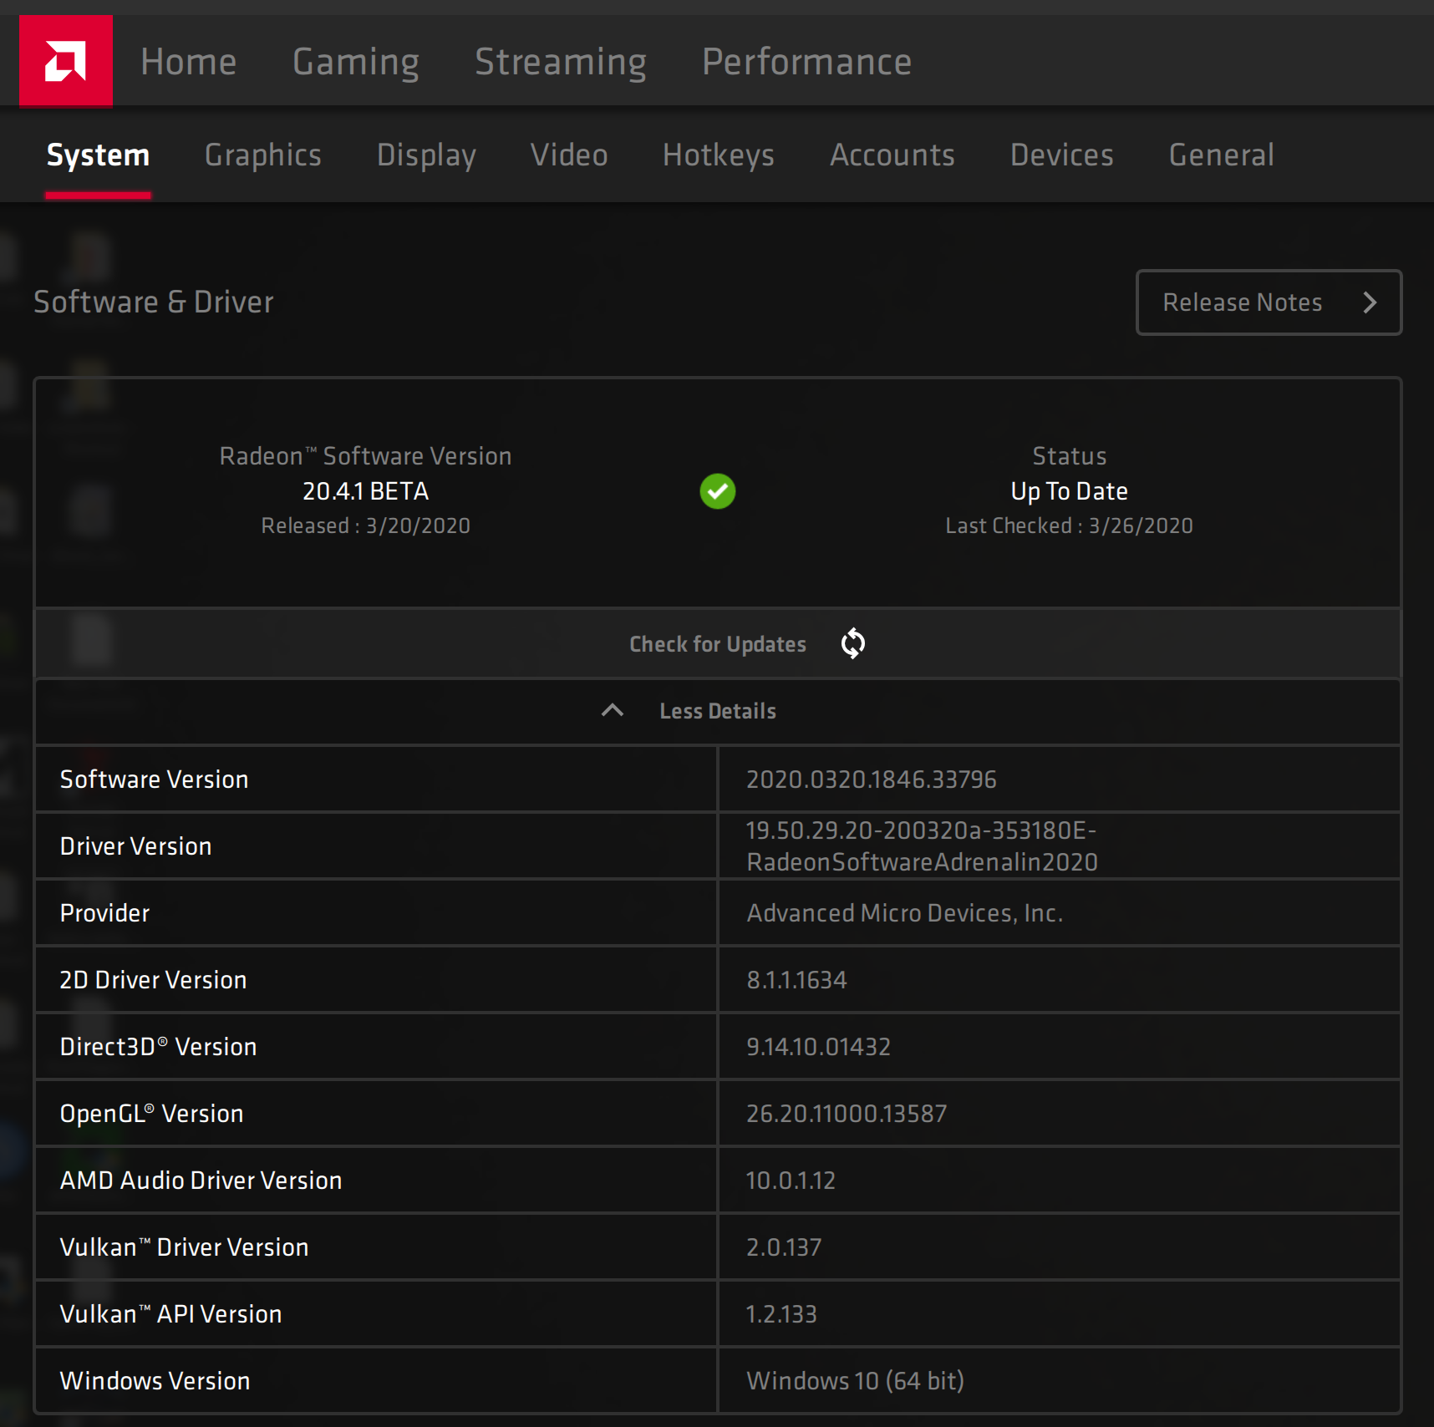The height and width of the screenshot is (1427, 1434).
Task: Switch to Display settings tab
Action: click(426, 155)
